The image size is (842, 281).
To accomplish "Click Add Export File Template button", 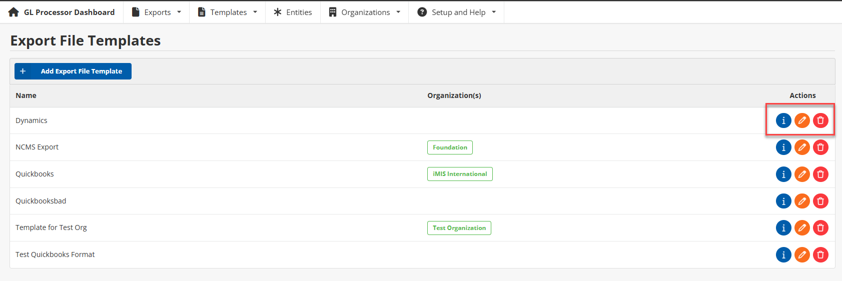I will (x=73, y=71).
